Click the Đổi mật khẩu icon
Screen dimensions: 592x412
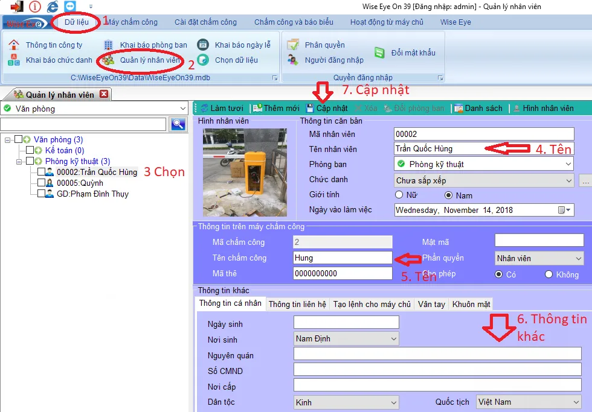pos(379,52)
